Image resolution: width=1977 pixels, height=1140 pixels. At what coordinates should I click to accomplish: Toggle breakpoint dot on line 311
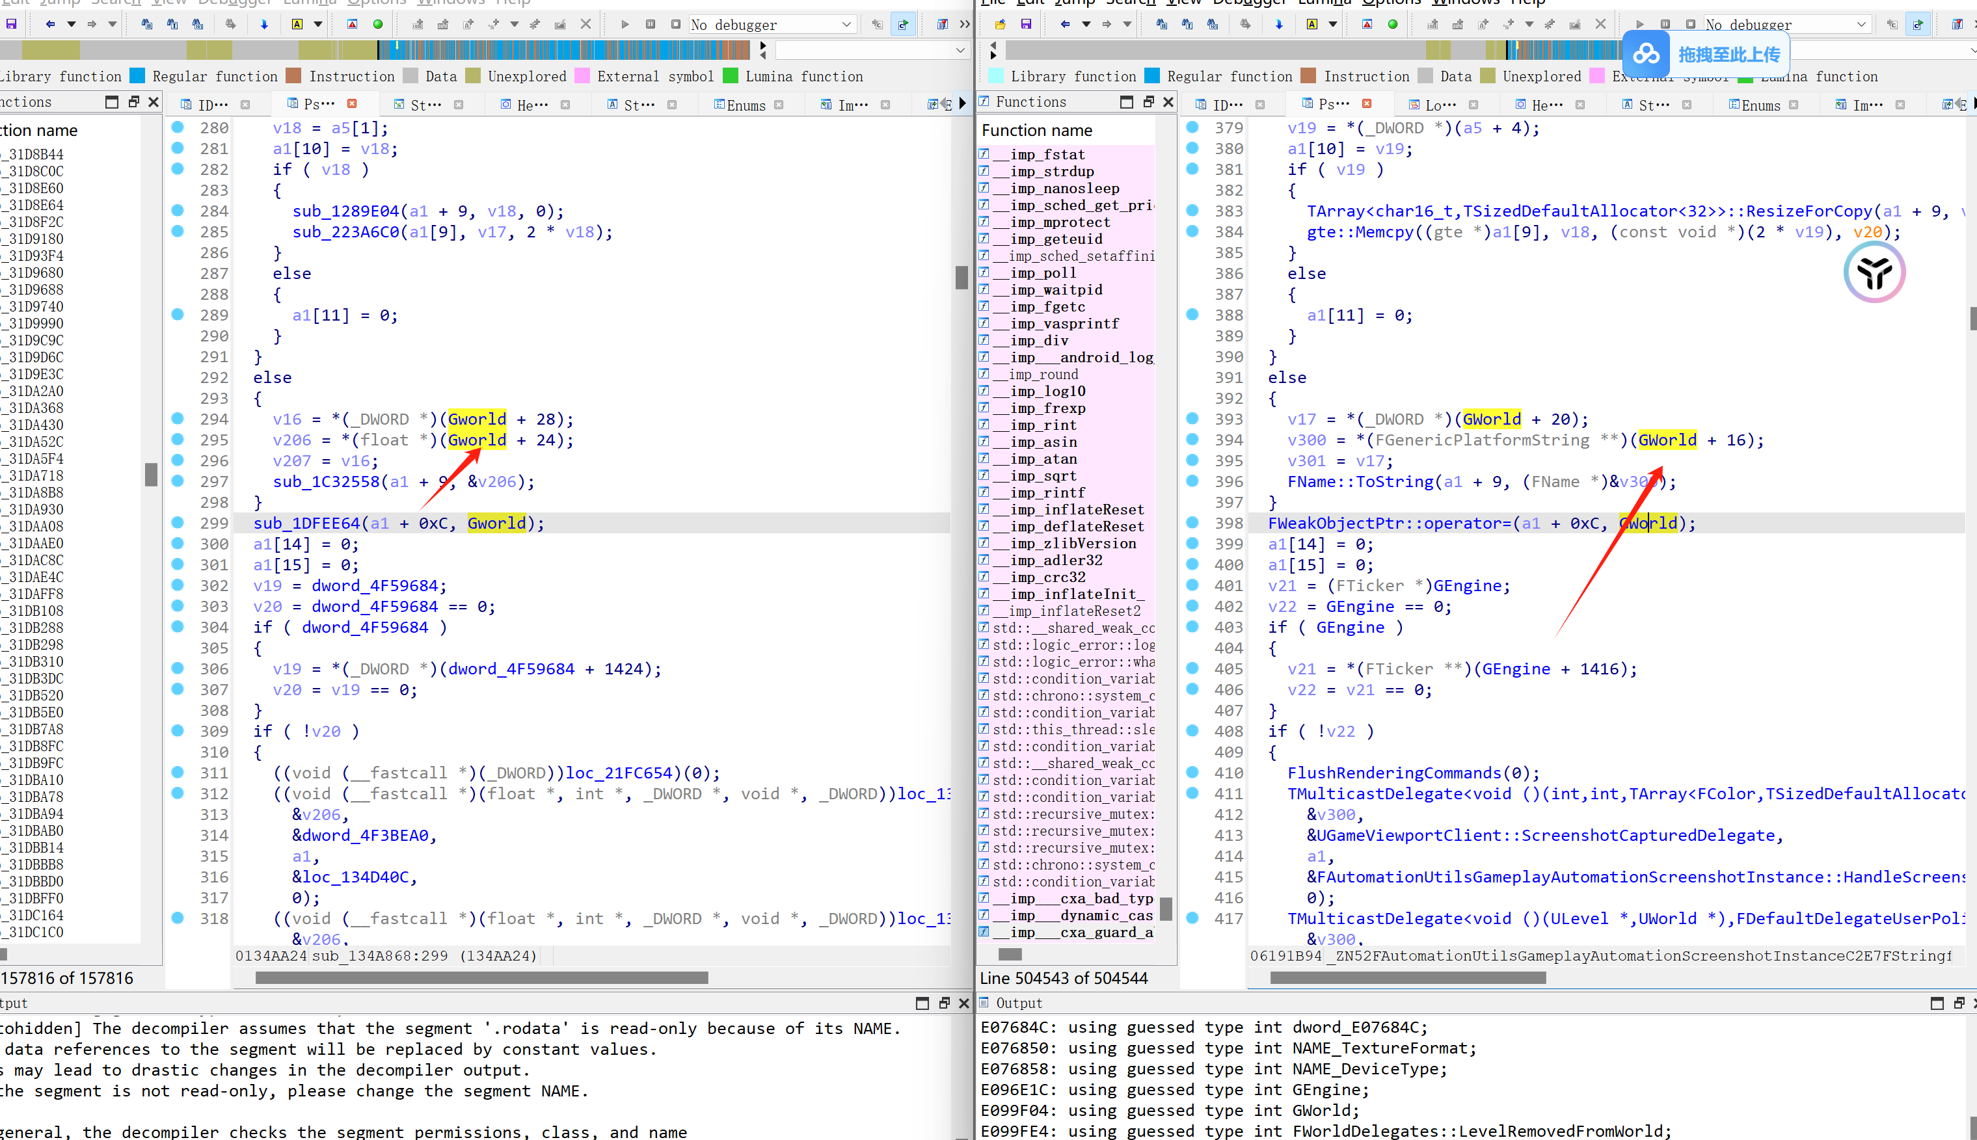pos(178,773)
